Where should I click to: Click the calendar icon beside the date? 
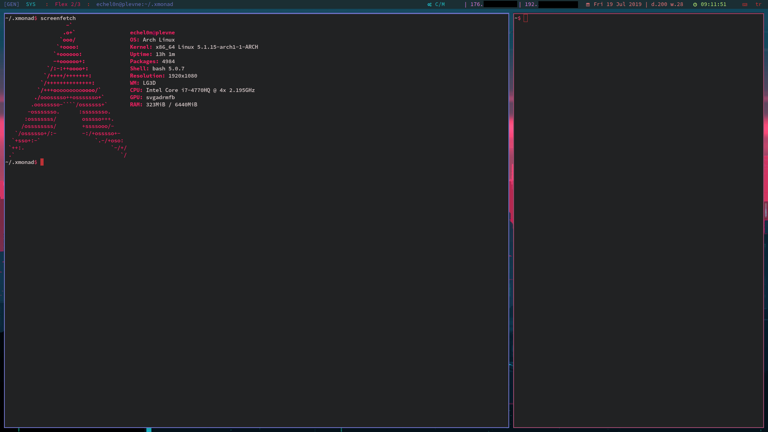click(588, 4)
